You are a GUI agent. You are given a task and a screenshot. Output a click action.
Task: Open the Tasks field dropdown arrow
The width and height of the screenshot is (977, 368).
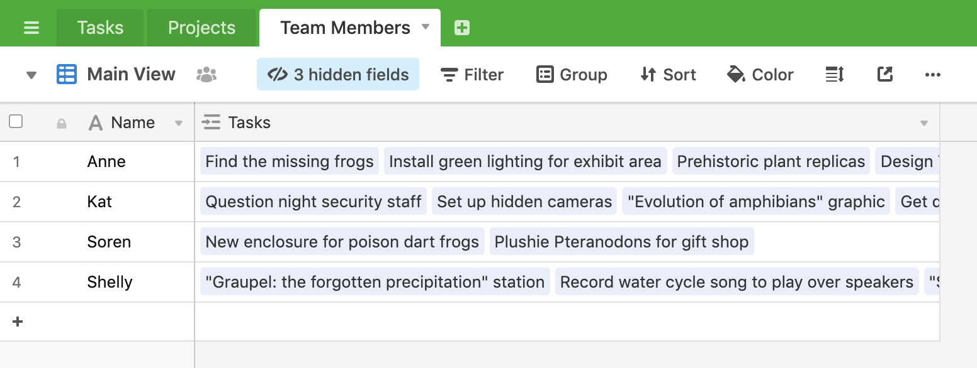(924, 123)
